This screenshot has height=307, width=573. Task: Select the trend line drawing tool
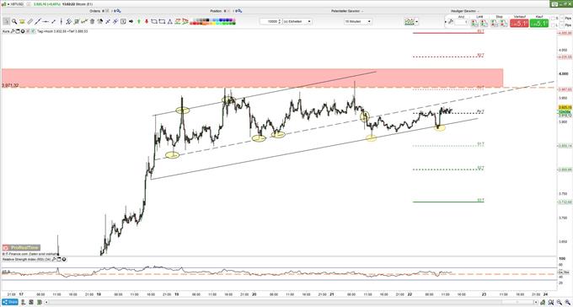pyautogui.click(x=38, y=21)
